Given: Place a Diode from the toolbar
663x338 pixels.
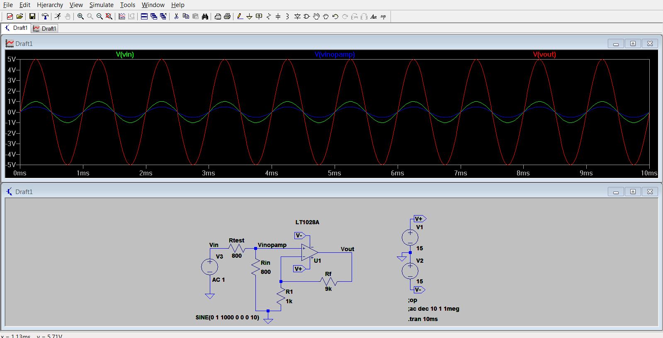Looking at the screenshot, I should tap(297, 17).
